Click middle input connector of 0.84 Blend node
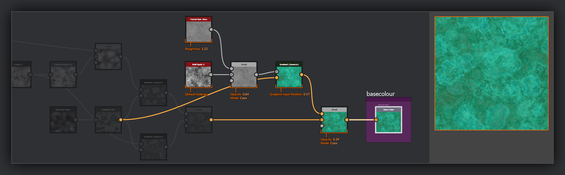The width and height of the screenshot is (565, 175). pyautogui.click(x=232, y=75)
